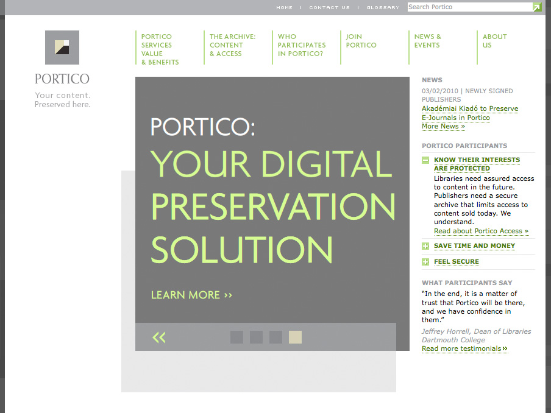The height and width of the screenshot is (413, 551).
Task: Click the Portico Participants section heading
Action: click(x=464, y=146)
